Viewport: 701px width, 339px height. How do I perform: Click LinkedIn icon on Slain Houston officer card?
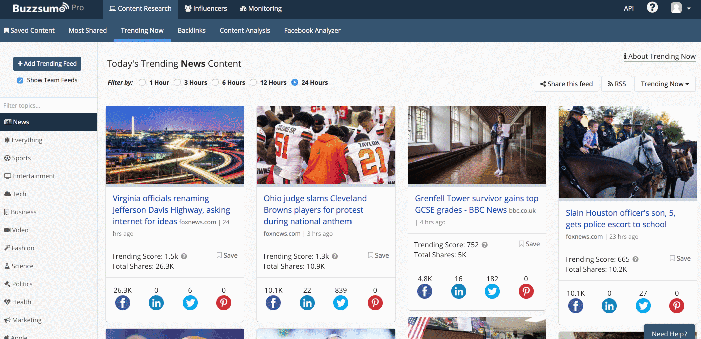pos(609,306)
